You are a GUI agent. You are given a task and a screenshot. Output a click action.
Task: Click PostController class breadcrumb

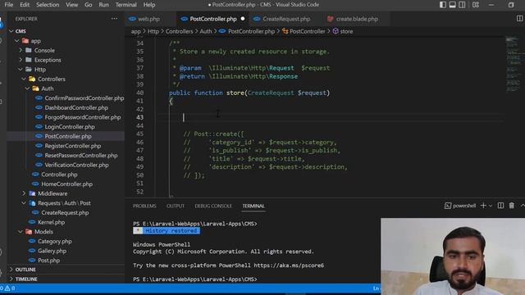point(304,31)
